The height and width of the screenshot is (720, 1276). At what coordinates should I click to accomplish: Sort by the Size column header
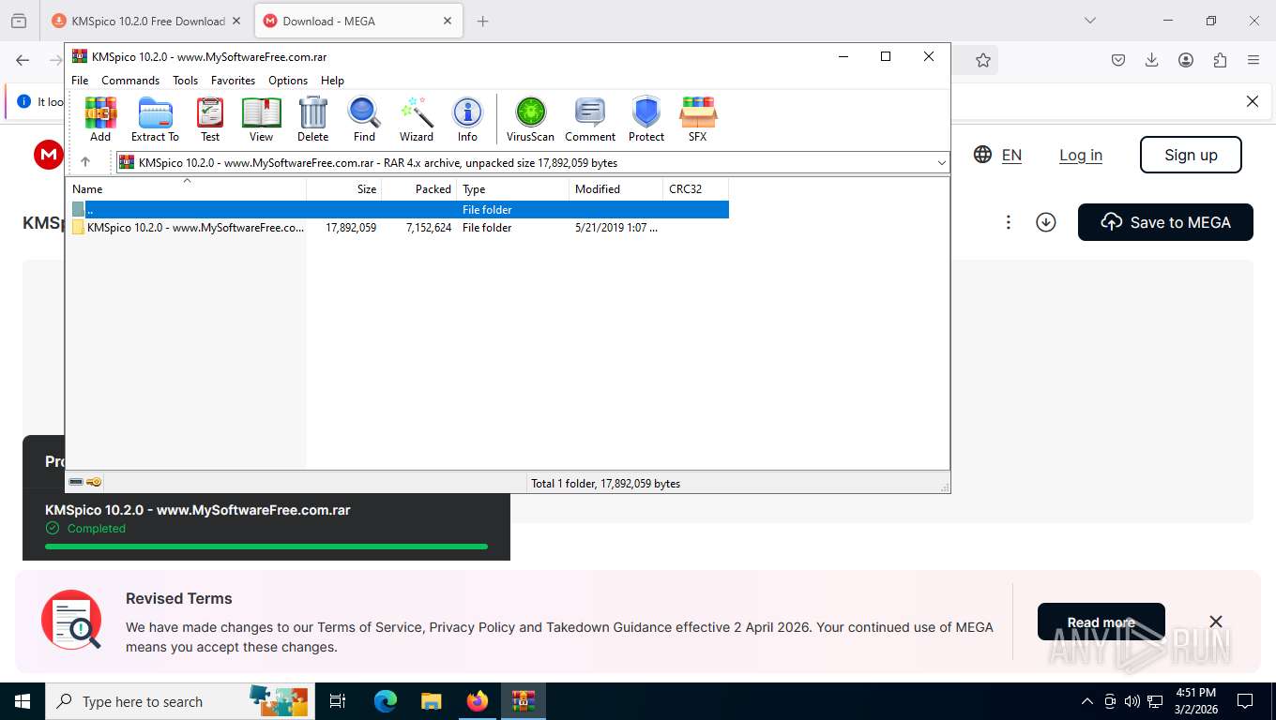344,189
